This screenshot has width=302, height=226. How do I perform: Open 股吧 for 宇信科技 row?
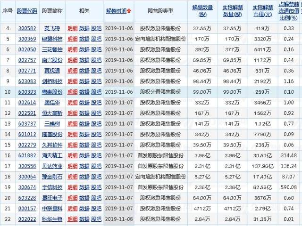96,187
